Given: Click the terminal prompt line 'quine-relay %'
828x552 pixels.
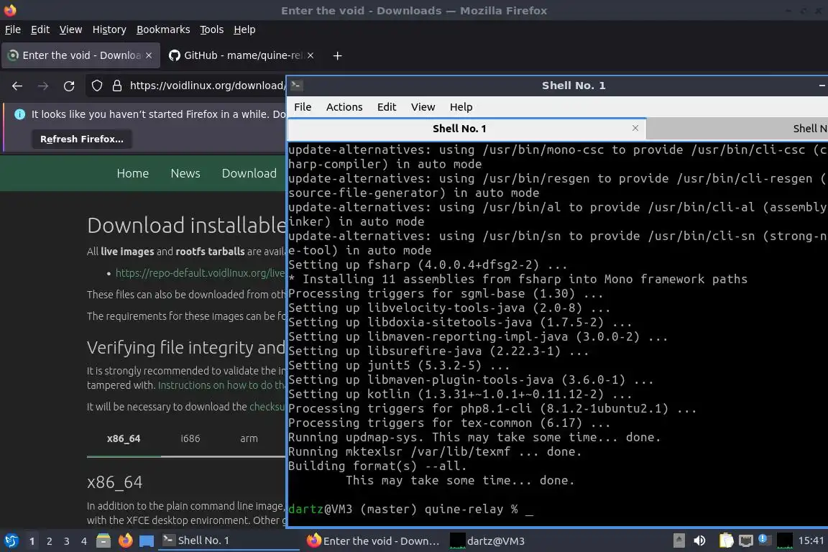Looking at the screenshot, I should pyautogui.click(x=411, y=509).
